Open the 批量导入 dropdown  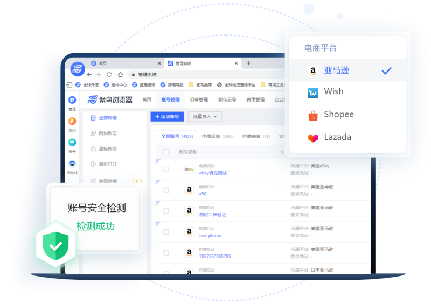click(205, 117)
